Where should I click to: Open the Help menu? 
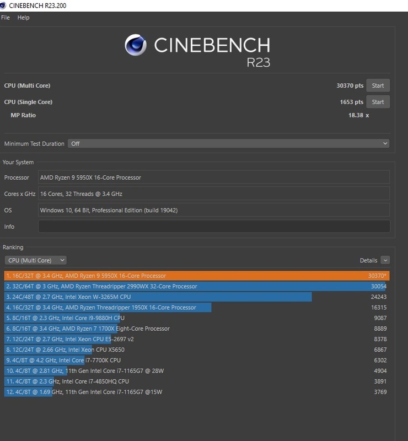(x=23, y=18)
